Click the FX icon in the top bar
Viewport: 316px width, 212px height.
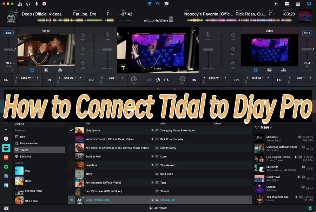(x=158, y=4)
